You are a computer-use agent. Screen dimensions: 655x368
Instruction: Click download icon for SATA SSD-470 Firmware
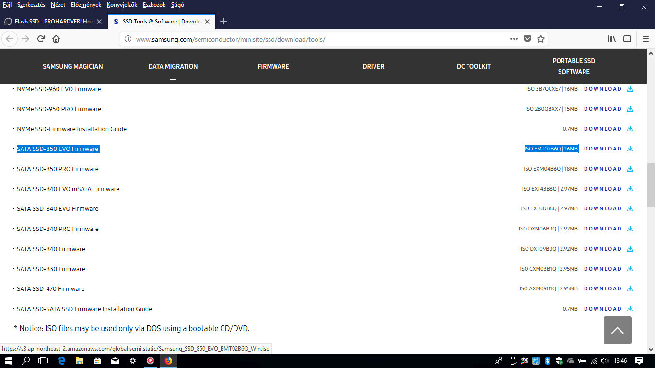(x=630, y=288)
